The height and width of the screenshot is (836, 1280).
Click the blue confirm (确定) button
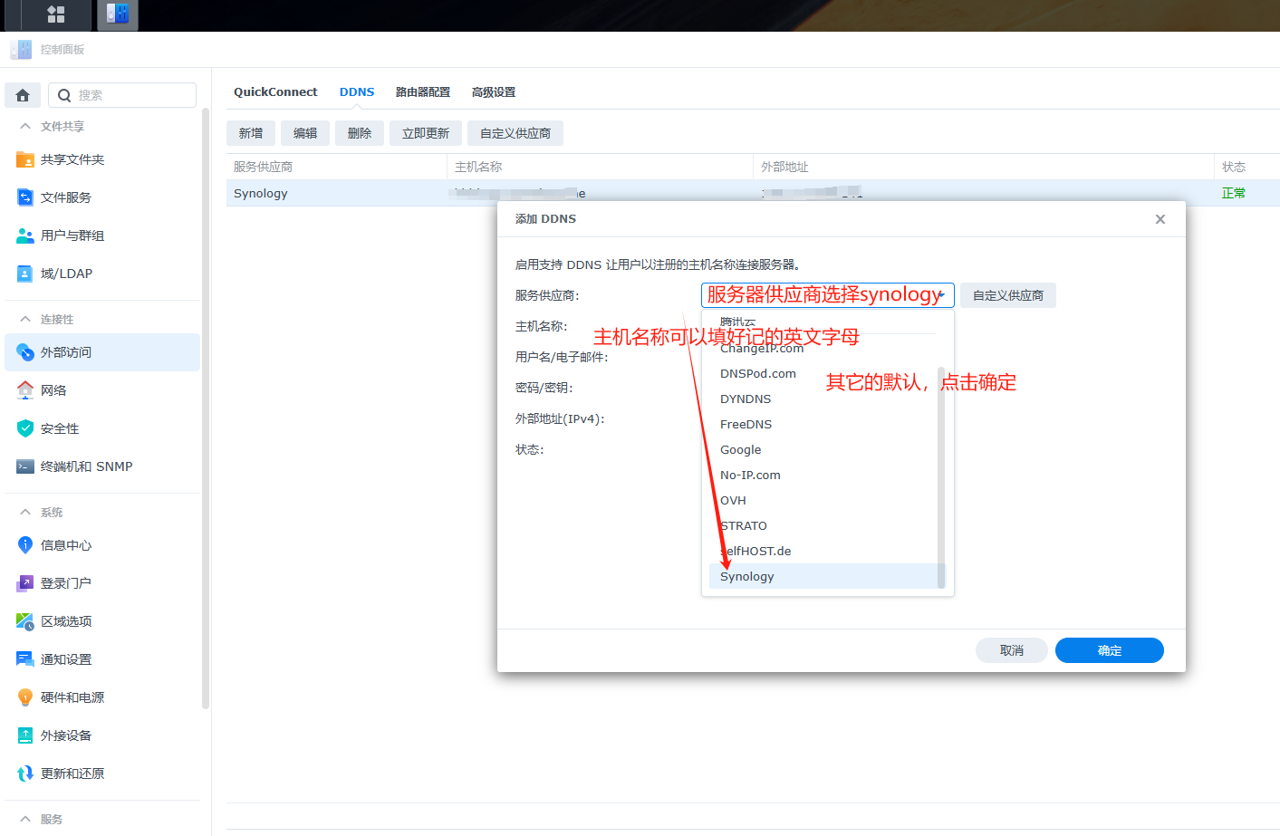[1109, 650]
